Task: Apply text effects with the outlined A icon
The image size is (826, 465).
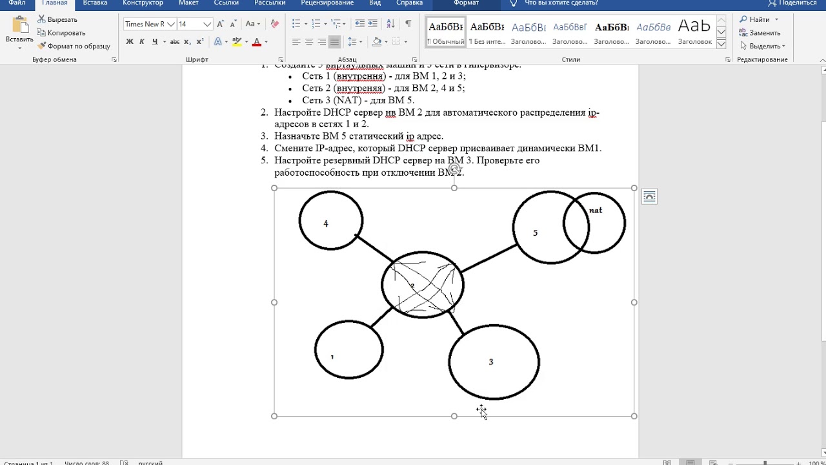Action: 217,41
